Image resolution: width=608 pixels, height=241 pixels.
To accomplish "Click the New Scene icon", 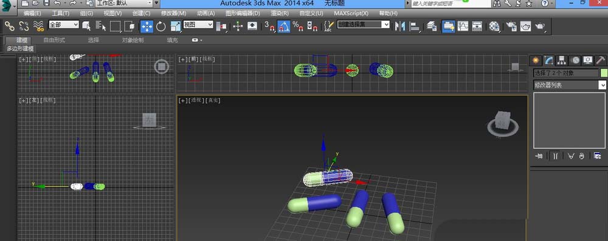I will coord(25,4).
